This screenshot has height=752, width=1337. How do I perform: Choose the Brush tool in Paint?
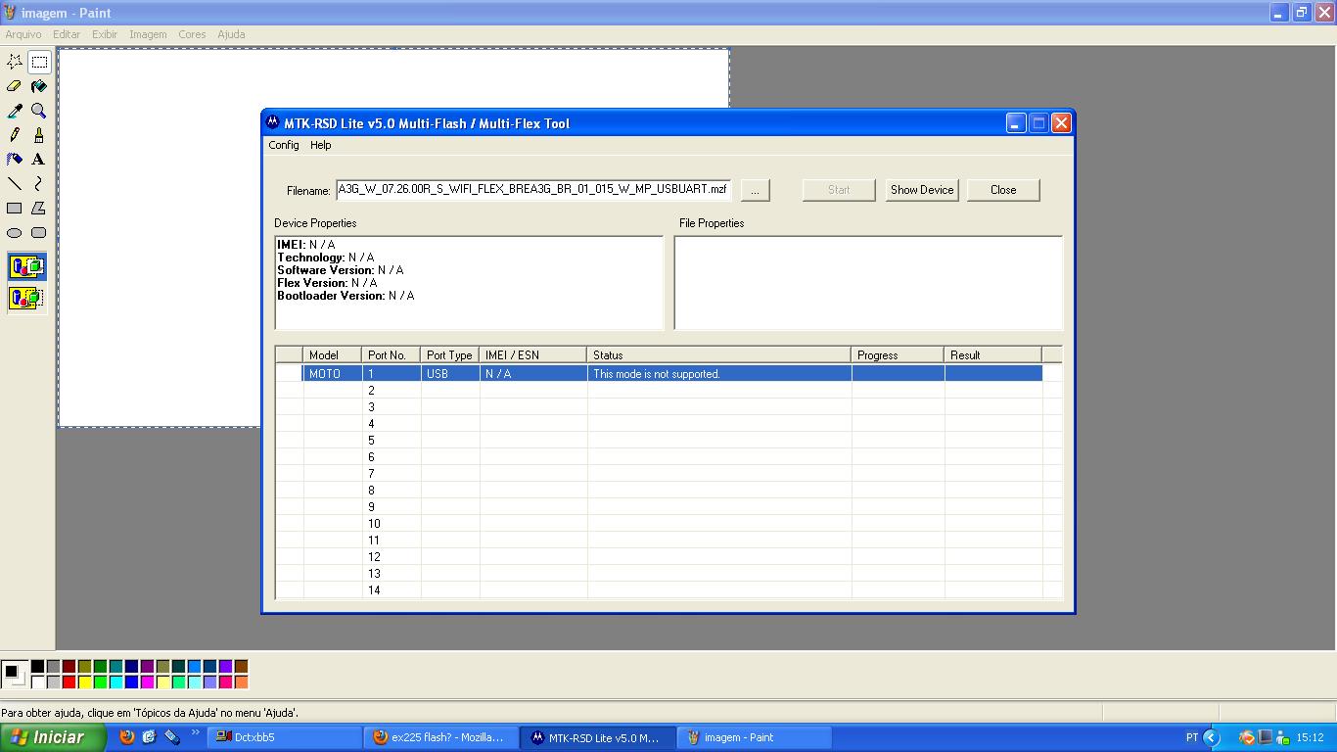tap(39, 135)
